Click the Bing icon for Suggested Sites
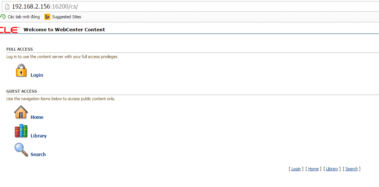This screenshot has width=379, height=187. 47,17
